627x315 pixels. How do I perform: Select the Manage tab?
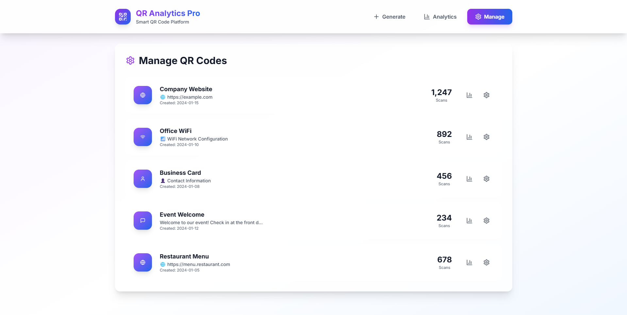coord(489,17)
